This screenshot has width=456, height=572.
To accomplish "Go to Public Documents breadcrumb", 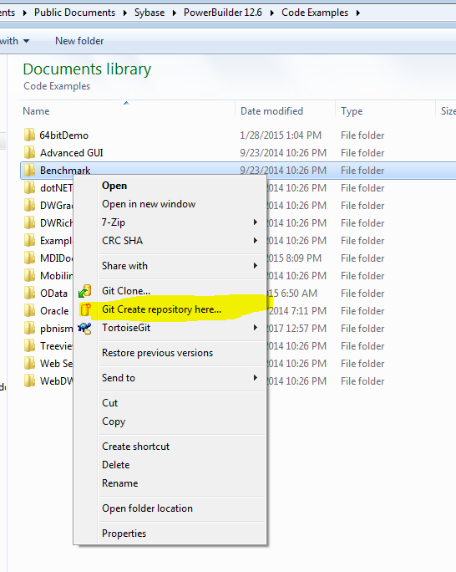I will pos(74,13).
